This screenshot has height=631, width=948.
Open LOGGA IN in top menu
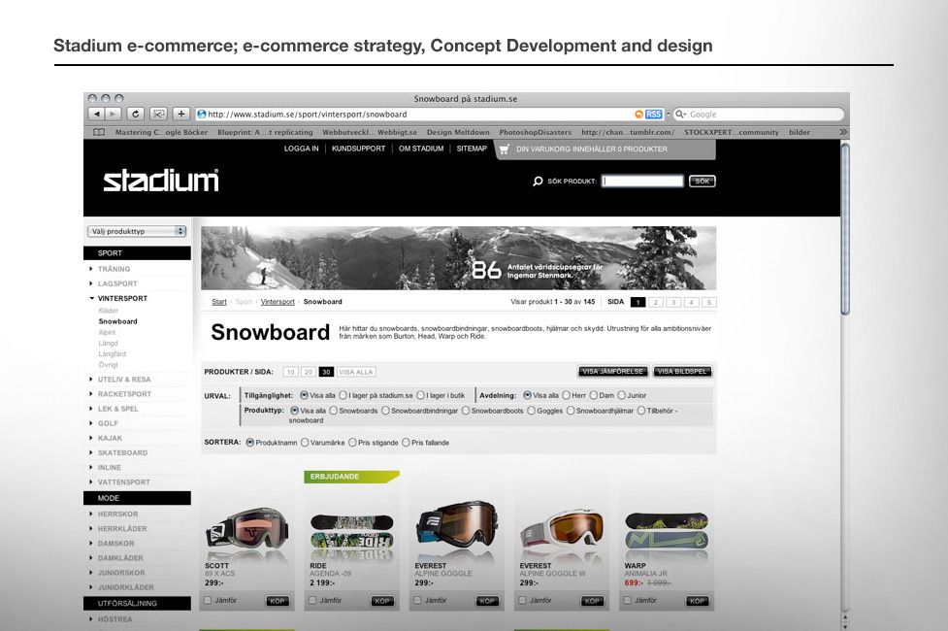(301, 149)
